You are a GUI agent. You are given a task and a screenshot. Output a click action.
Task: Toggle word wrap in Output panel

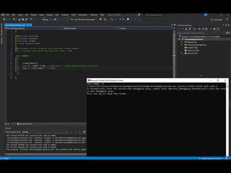[x=84, y=132]
